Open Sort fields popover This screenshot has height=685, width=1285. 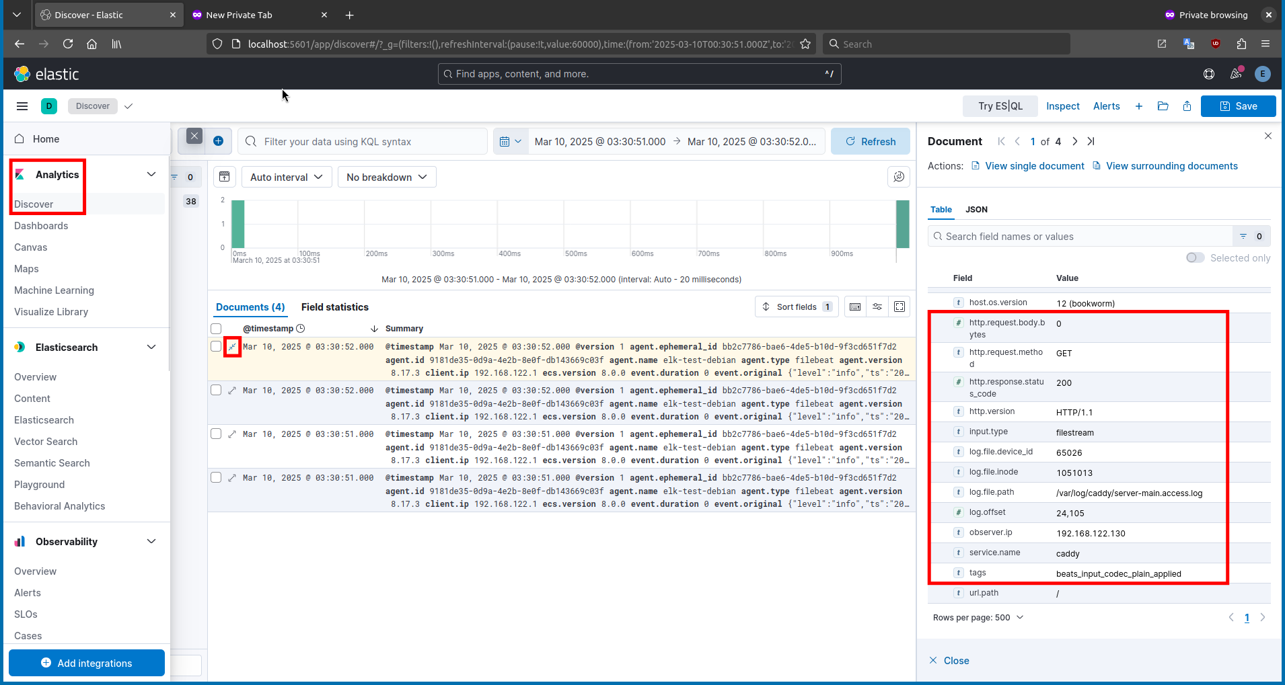(x=797, y=307)
